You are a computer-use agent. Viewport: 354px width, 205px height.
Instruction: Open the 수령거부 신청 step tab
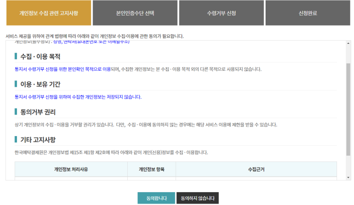221,13
